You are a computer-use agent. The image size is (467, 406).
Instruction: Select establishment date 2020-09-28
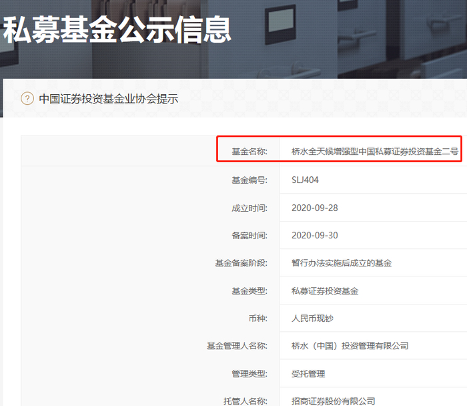point(315,208)
